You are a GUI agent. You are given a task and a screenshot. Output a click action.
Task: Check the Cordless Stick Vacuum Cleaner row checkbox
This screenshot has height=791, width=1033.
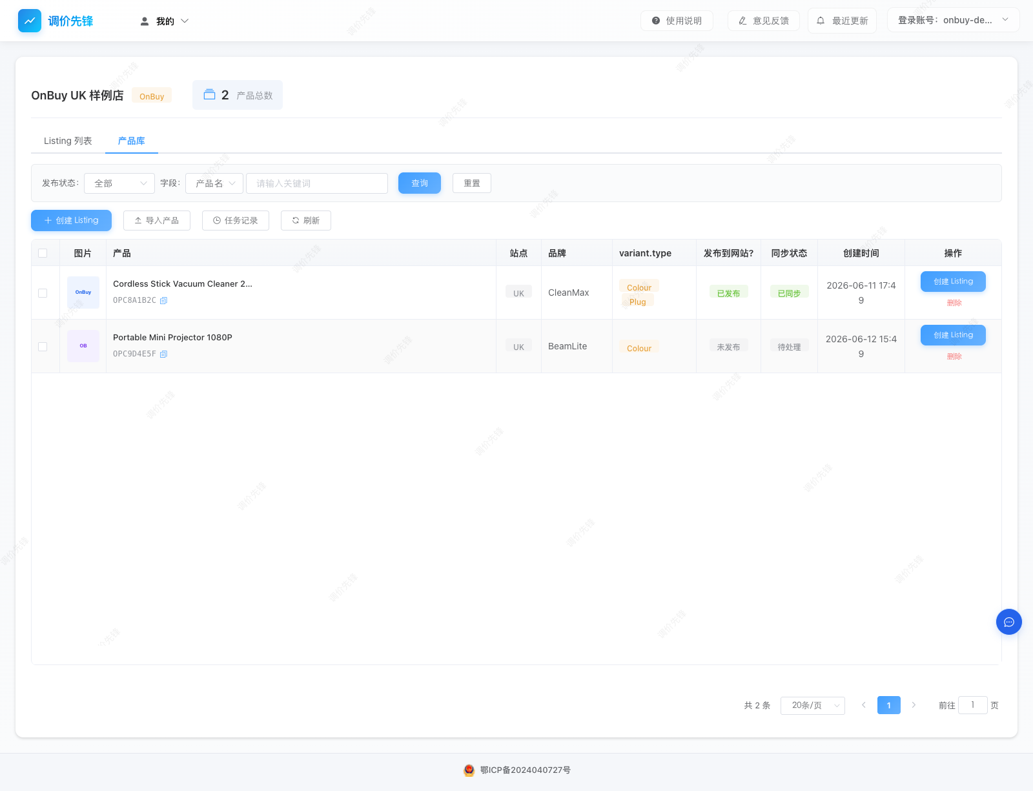[43, 293]
